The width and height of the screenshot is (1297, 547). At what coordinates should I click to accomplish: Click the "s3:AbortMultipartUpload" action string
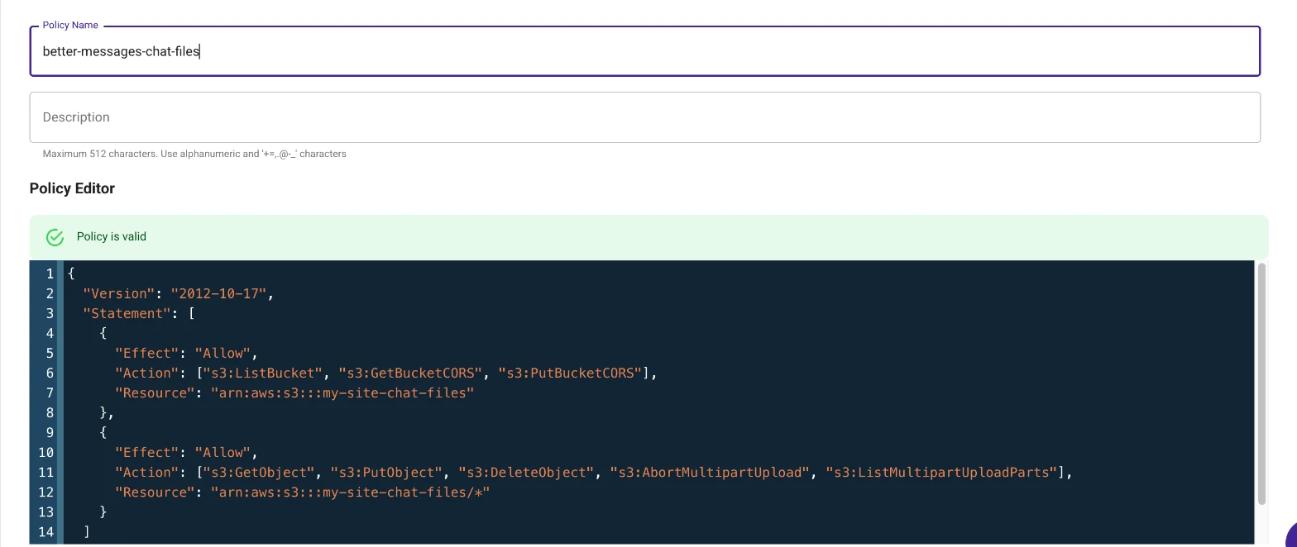tap(711, 472)
